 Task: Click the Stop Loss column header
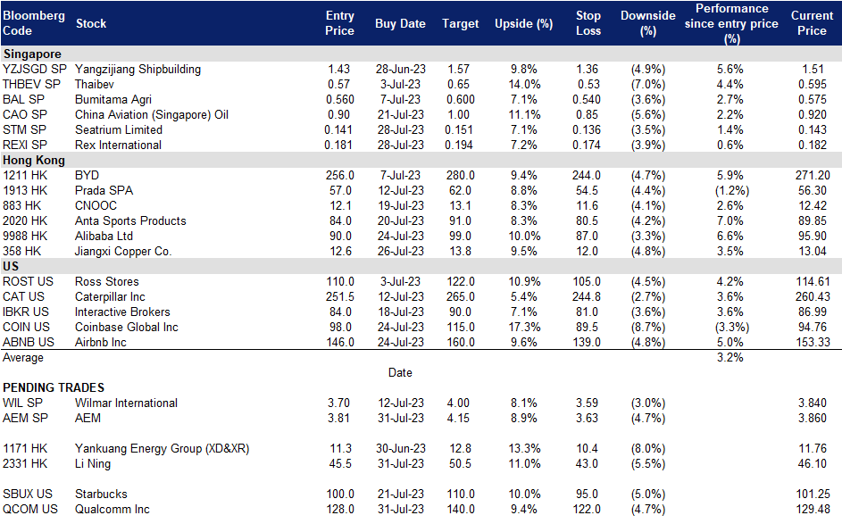pos(588,23)
